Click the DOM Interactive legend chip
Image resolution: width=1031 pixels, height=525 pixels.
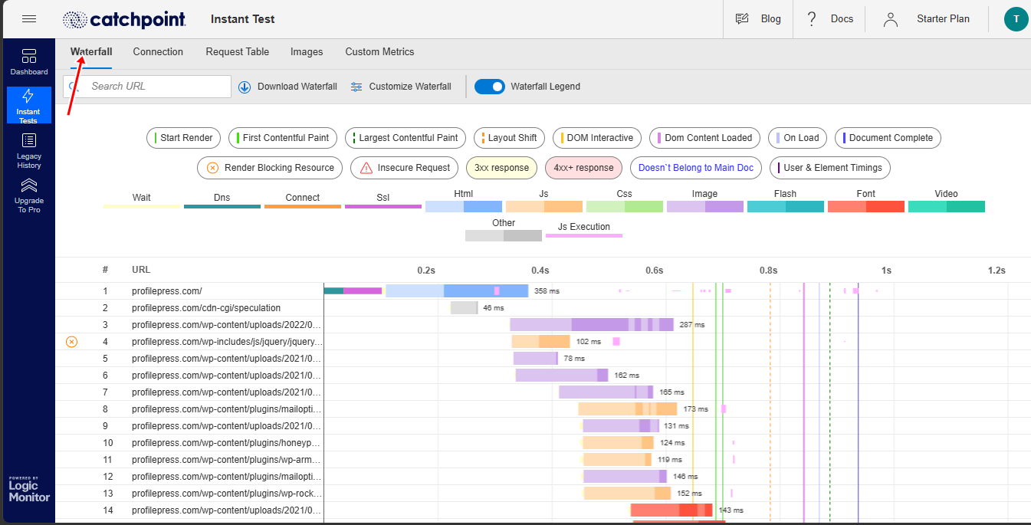pos(597,138)
